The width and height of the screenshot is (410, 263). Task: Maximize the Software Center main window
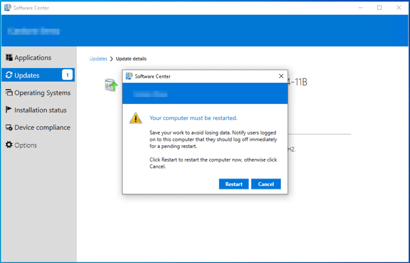pyautogui.click(x=379, y=8)
